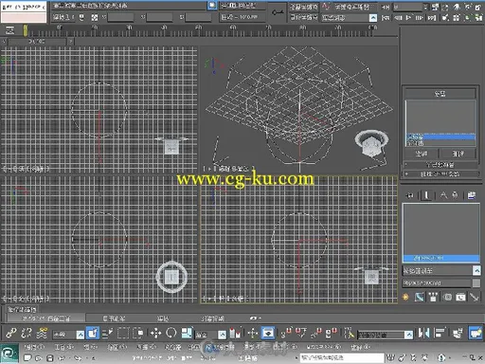Collapse the rollout marked with minus
Image resolution: width=485 pixels, height=364 pixels.
point(441,165)
